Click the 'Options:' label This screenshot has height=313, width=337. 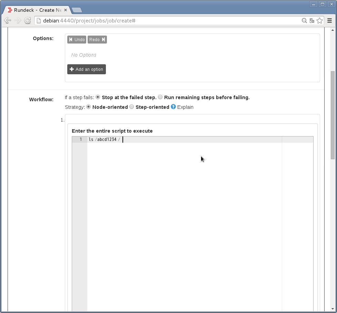43,38
